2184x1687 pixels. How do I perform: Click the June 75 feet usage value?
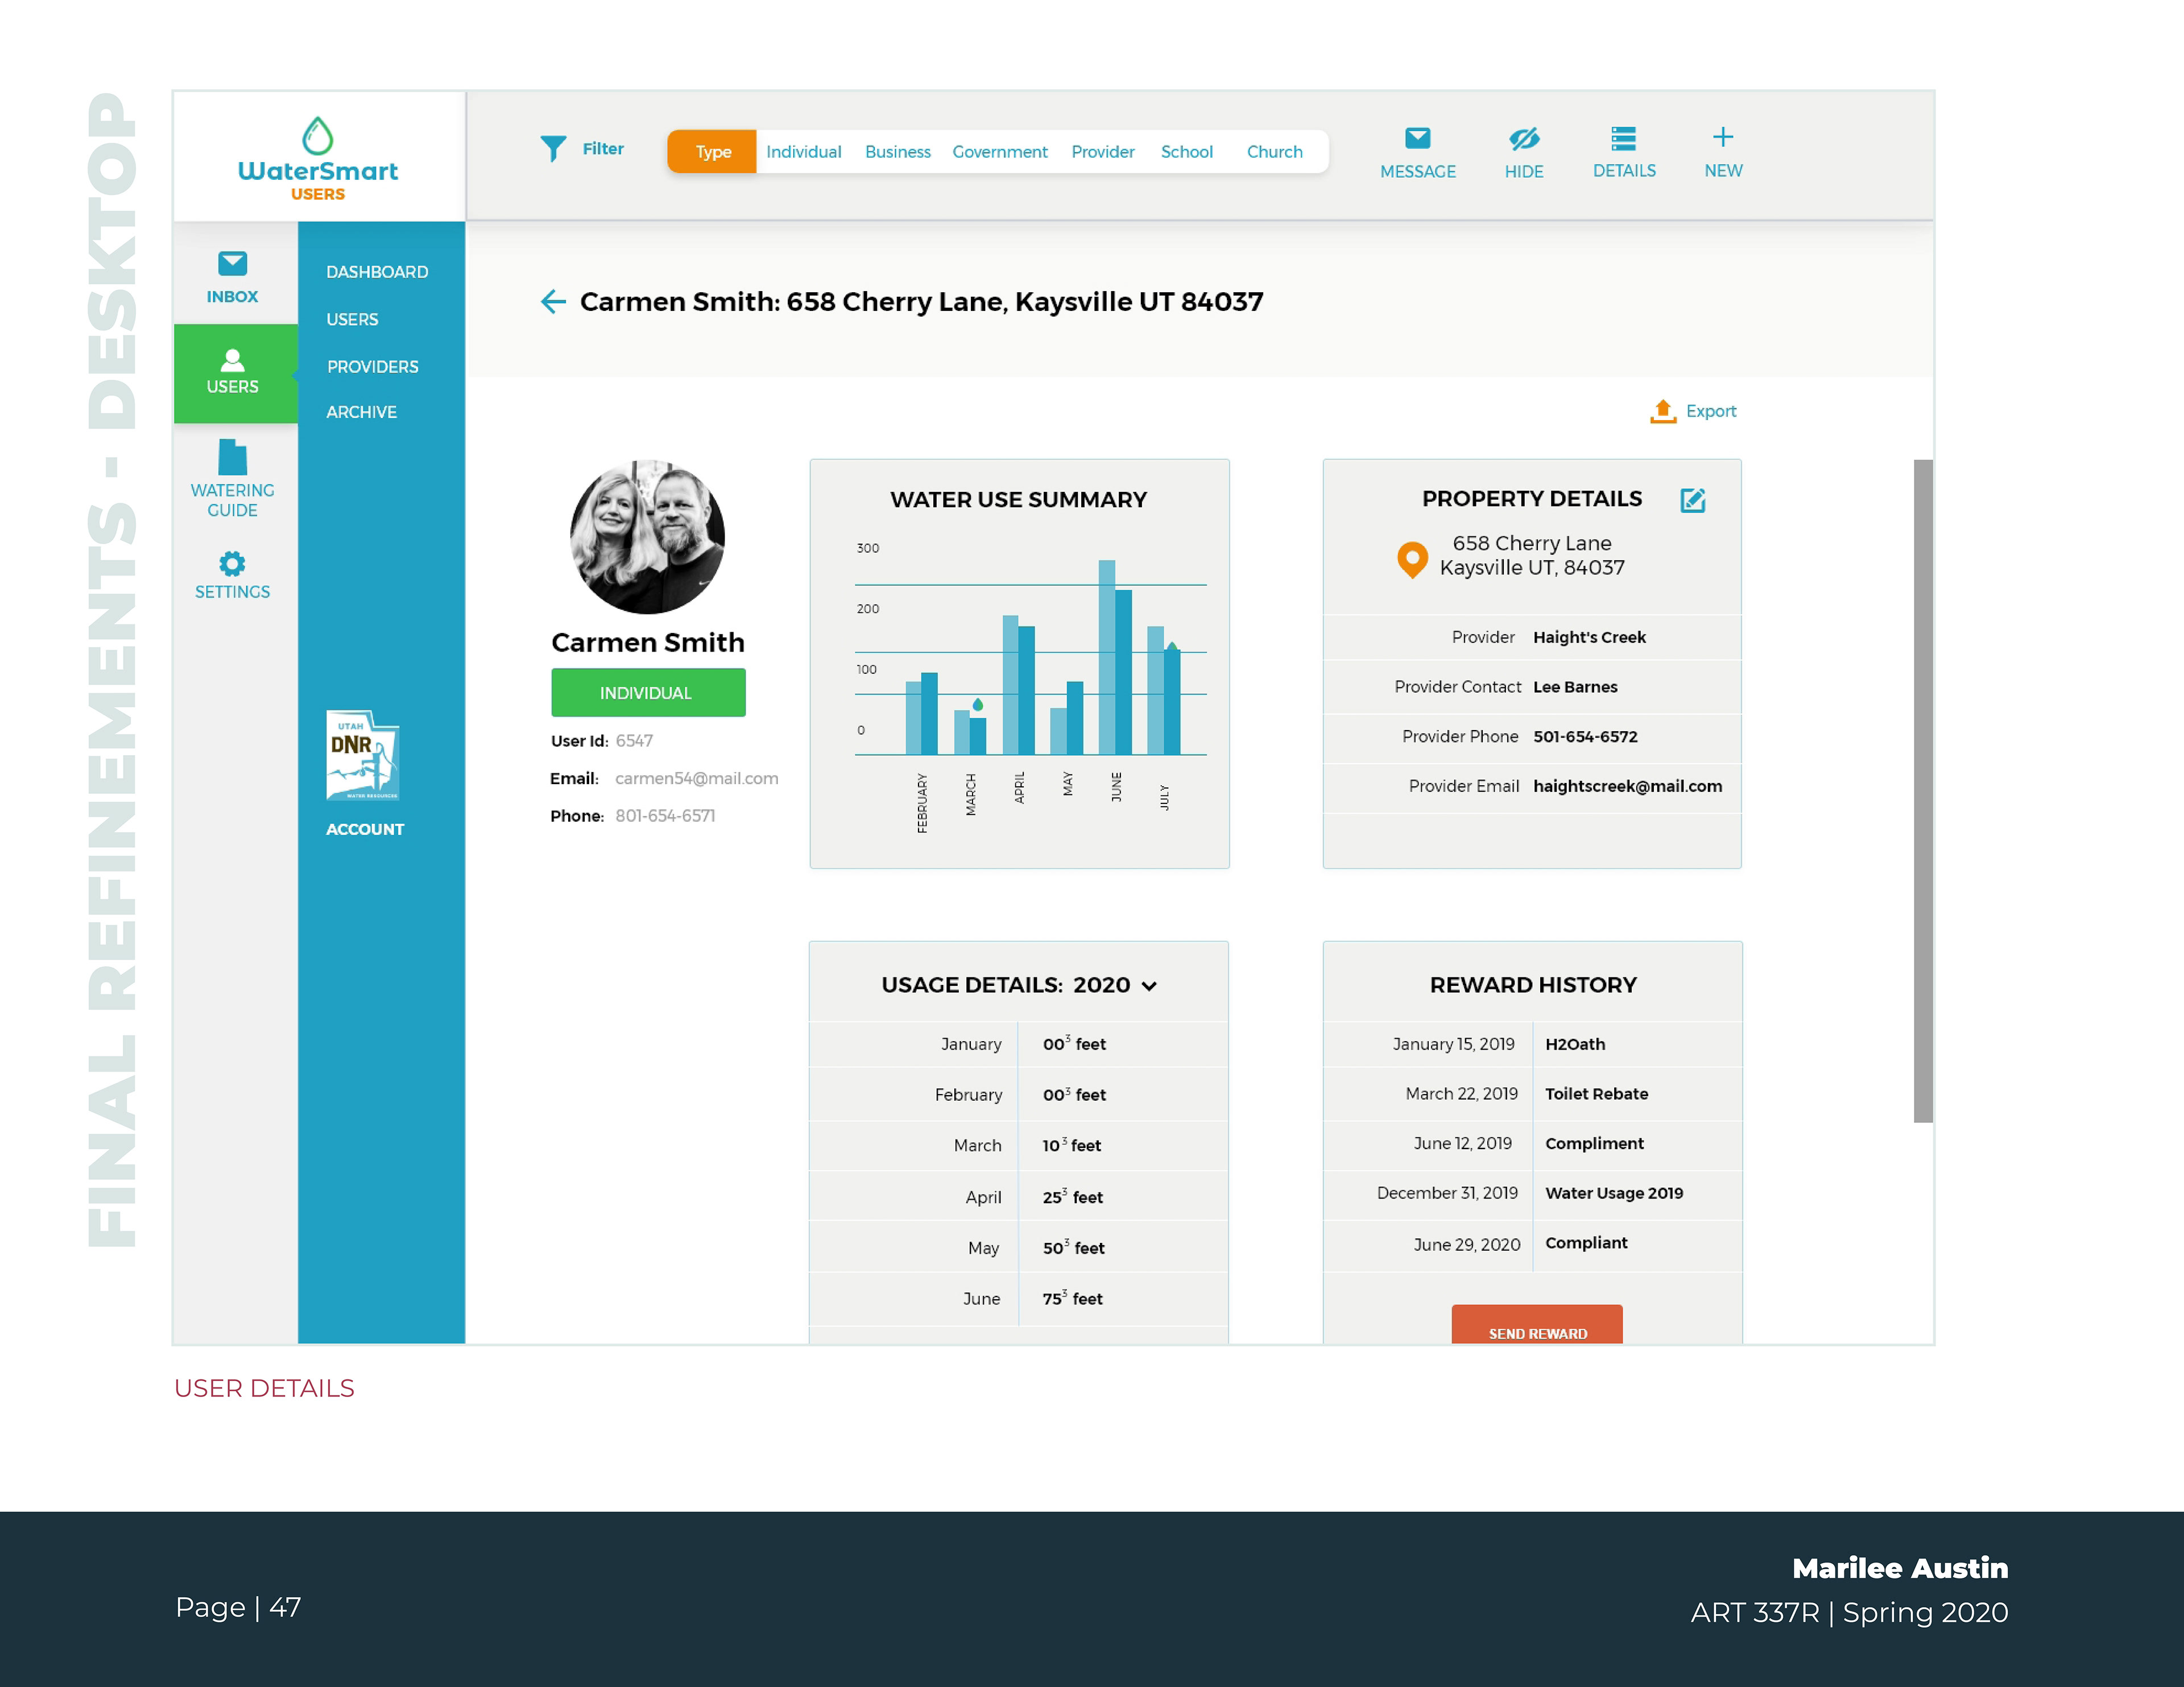point(1072,1299)
